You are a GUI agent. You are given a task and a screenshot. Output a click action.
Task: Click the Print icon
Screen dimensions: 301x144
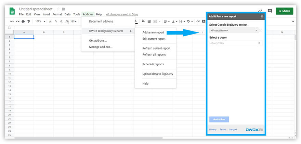pos(23,22)
